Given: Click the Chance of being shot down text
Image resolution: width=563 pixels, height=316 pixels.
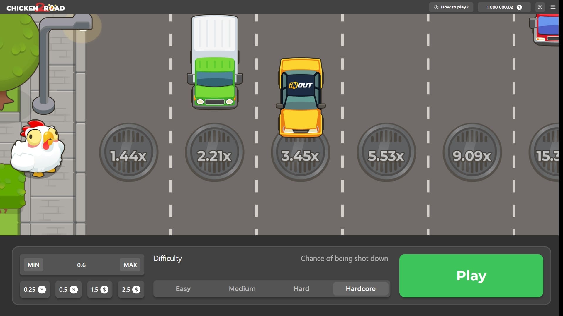Looking at the screenshot, I should coord(344,259).
